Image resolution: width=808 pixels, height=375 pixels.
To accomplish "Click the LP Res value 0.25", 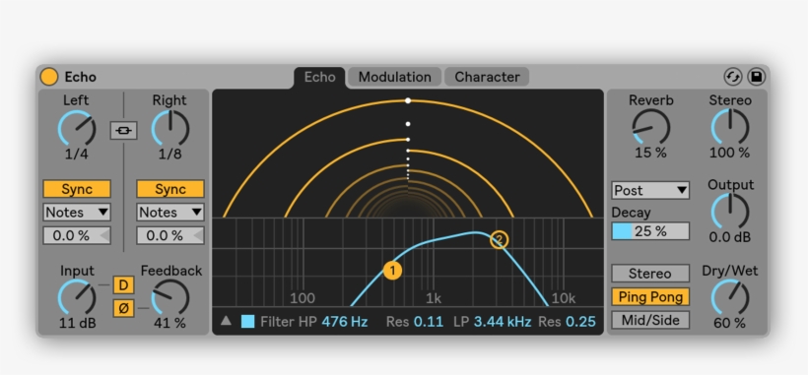I will 580,322.
